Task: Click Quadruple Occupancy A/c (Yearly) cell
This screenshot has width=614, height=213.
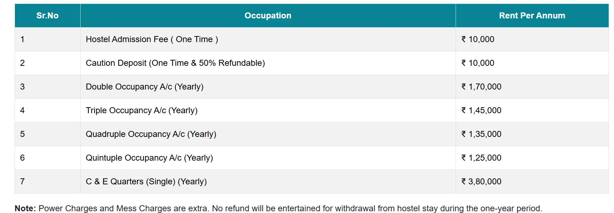Action: click(151, 134)
